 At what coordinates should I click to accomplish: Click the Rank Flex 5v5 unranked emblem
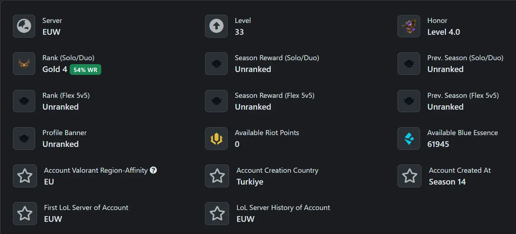[x=24, y=101]
